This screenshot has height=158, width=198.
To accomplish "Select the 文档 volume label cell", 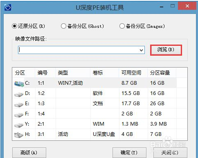I will 98,104.
